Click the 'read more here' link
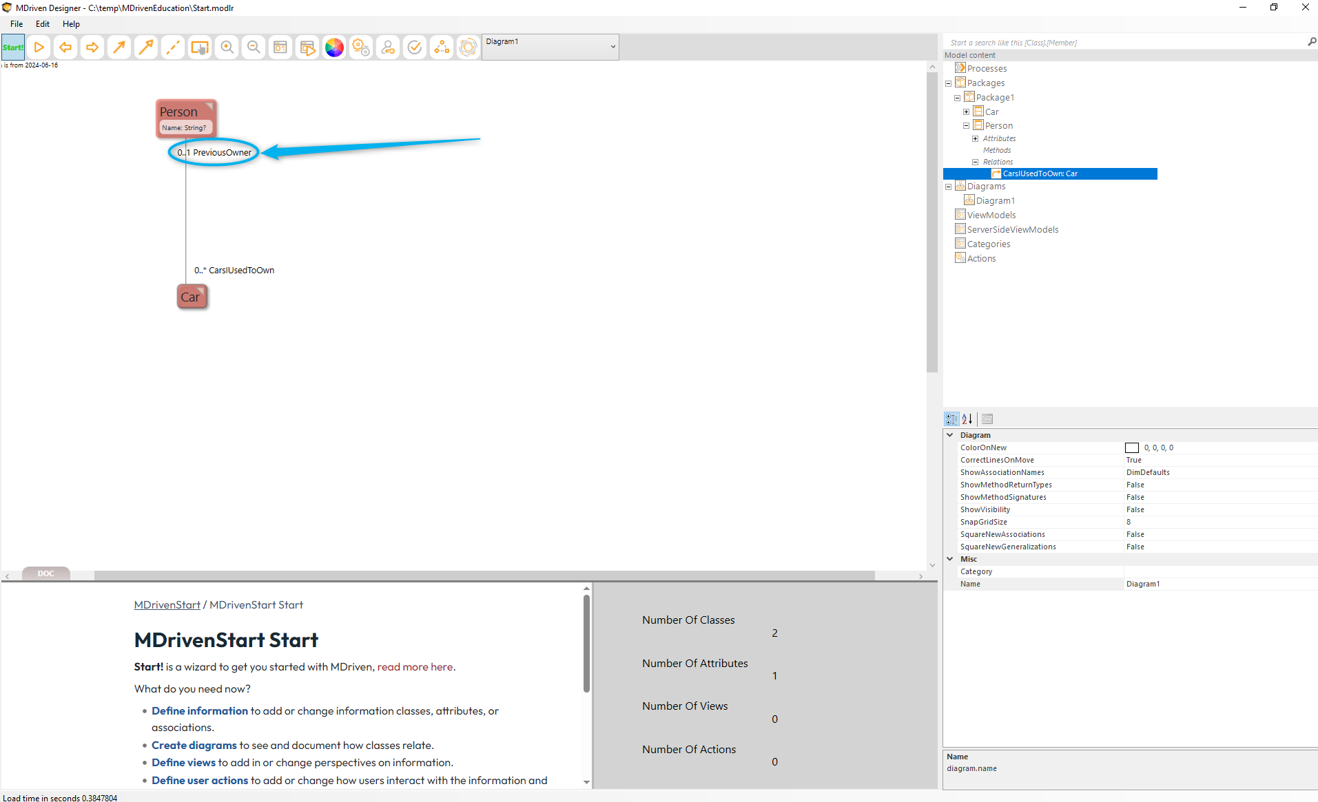This screenshot has width=1318, height=802. 415,666
